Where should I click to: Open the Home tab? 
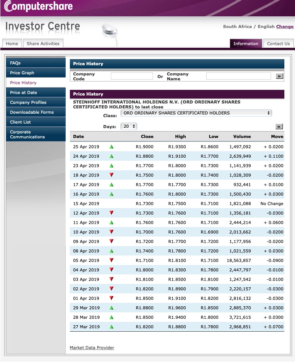pyautogui.click(x=12, y=43)
